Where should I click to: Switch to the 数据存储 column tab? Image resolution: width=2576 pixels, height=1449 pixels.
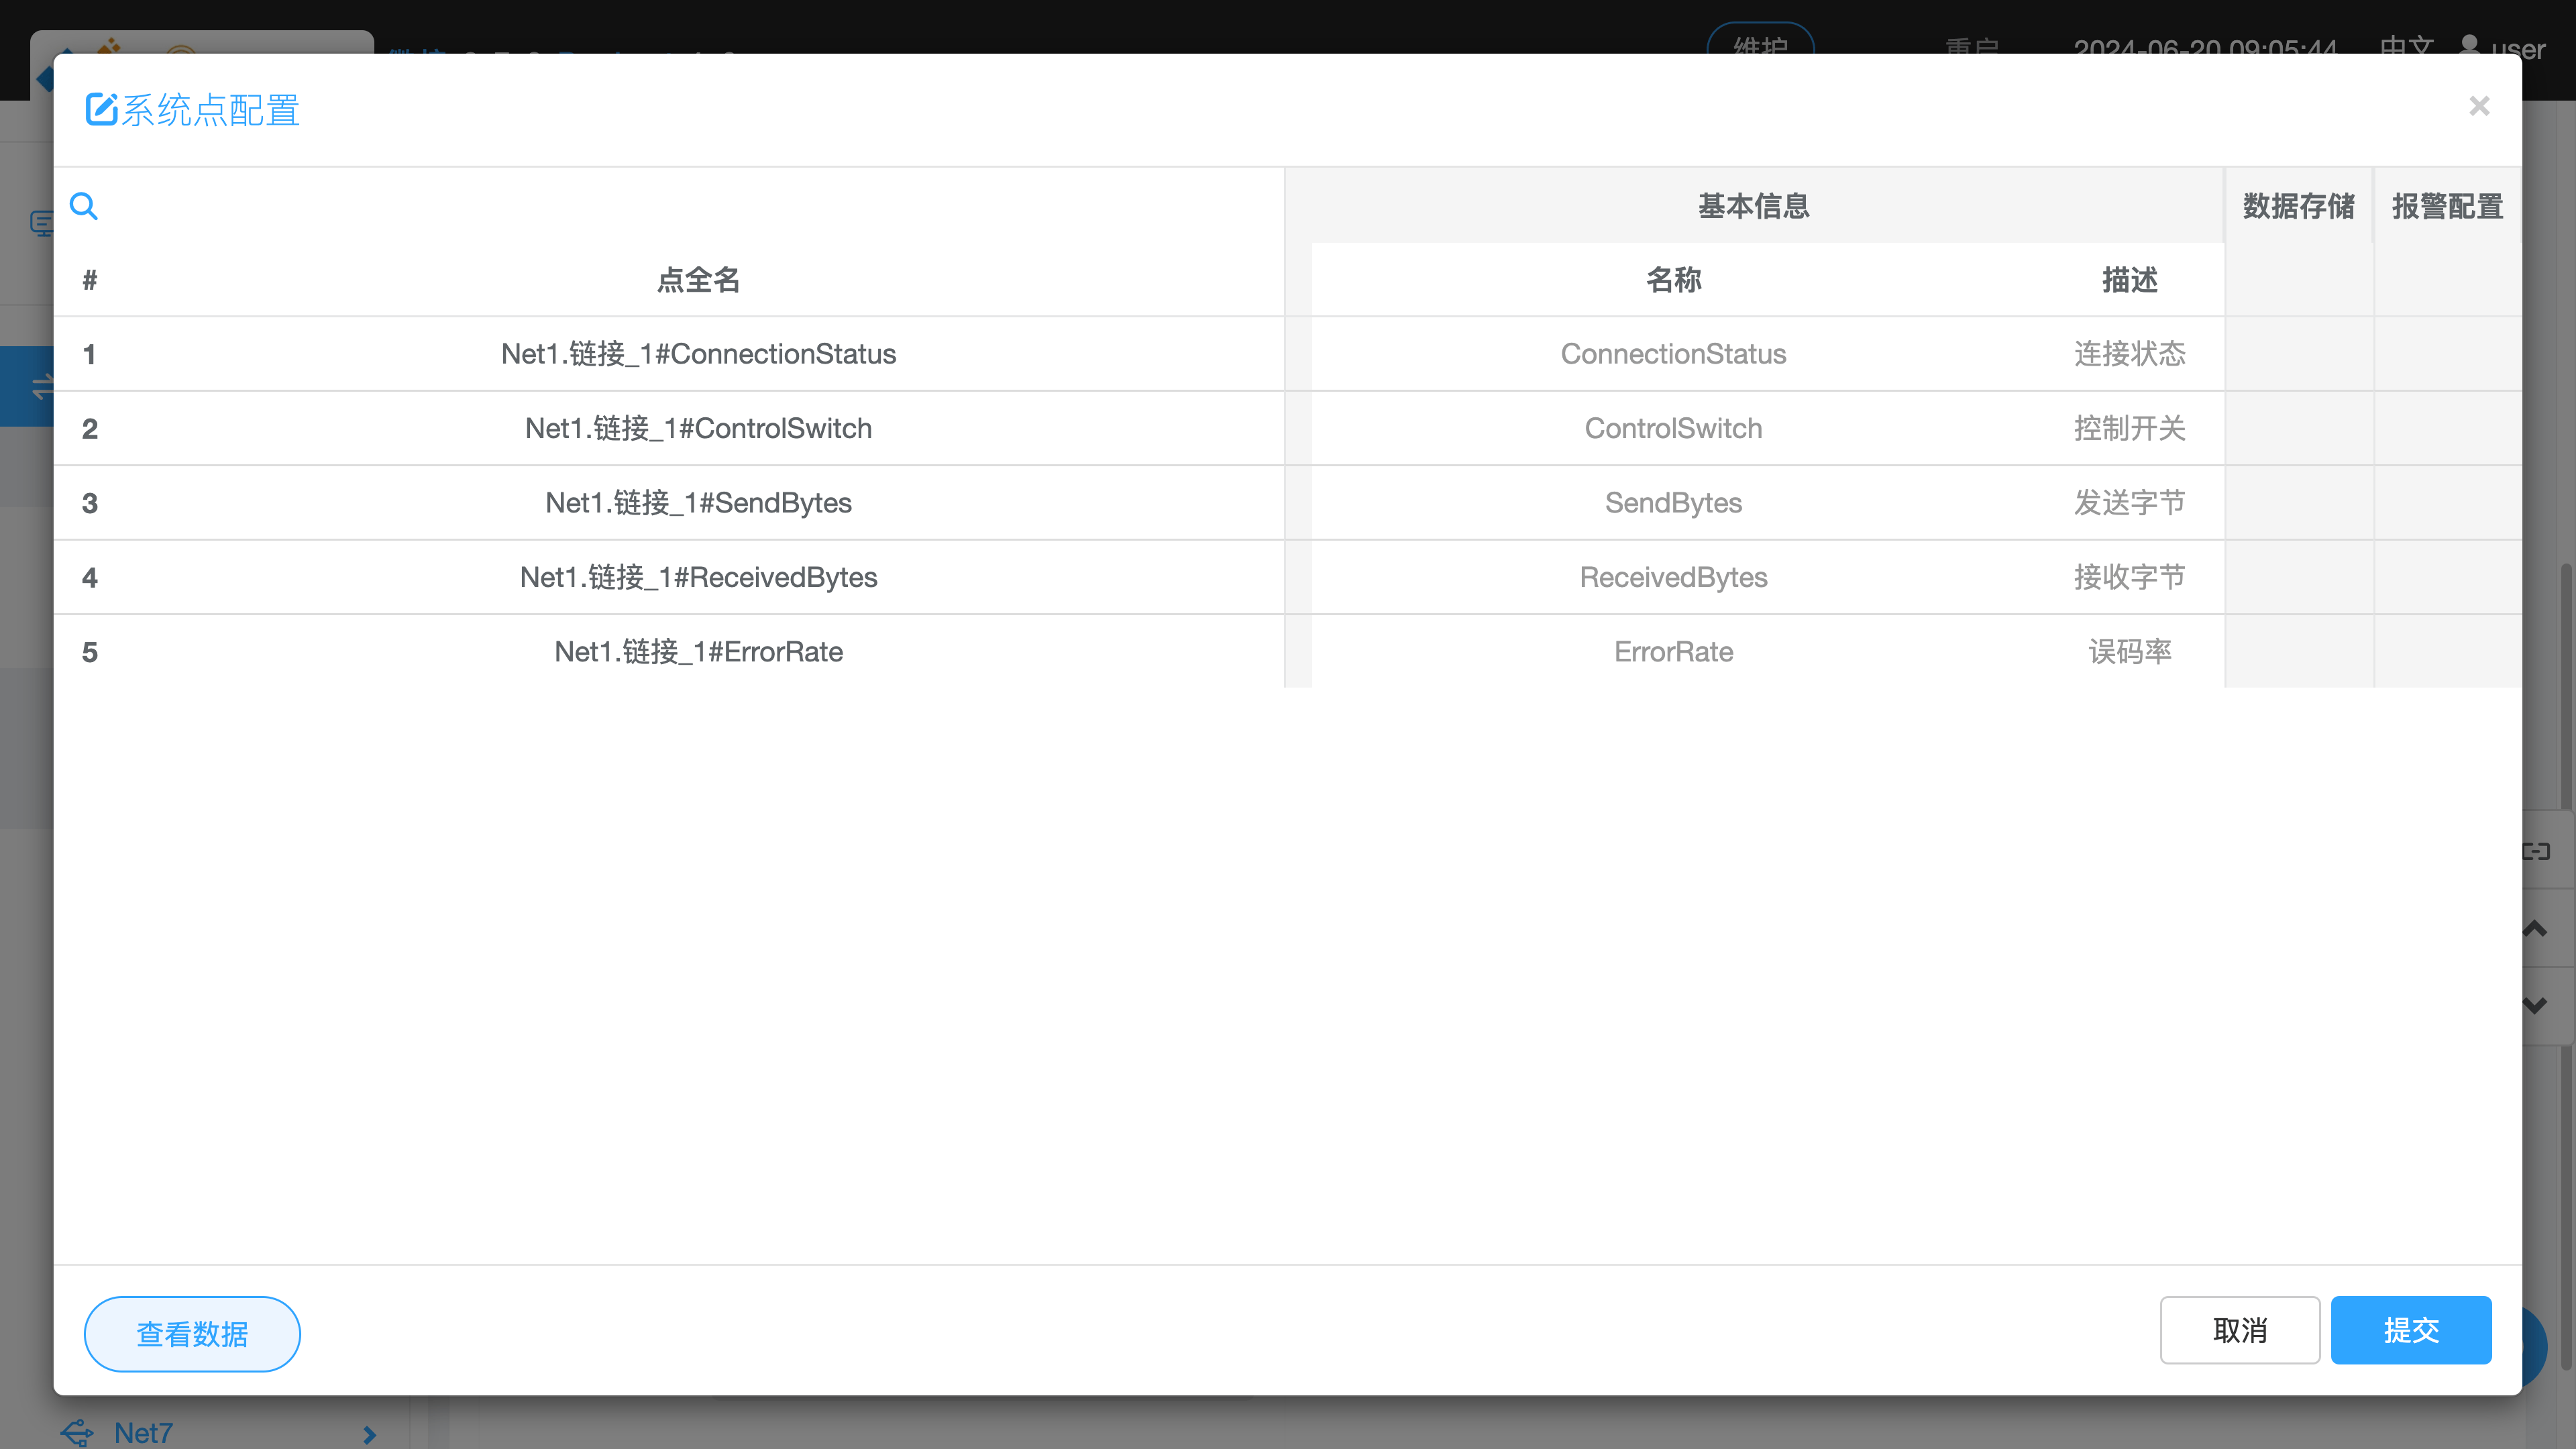tap(2298, 206)
